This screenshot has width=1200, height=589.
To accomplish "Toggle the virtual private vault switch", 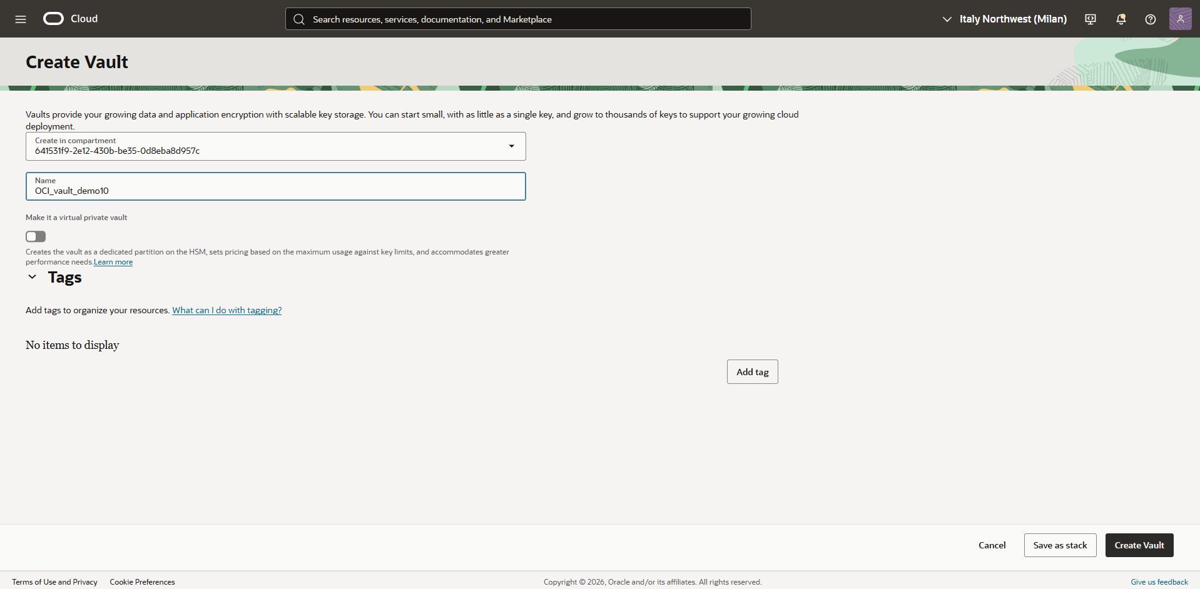I will click(x=36, y=236).
